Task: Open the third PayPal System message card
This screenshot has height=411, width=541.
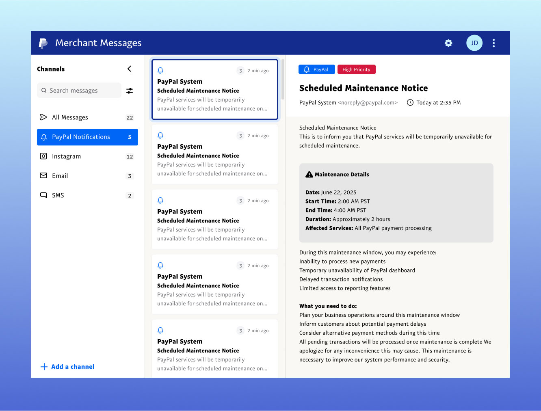Action: [x=214, y=220]
